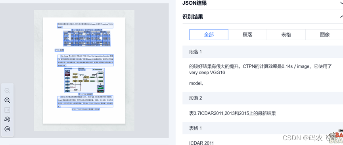Select the 段落 1 heading row
The height and width of the screenshot is (145, 343).
click(x=263, y=52)
